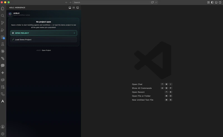Open the starburst icon view in activity bar
223x137 pixels.
3,51
